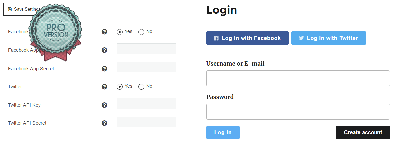Image resolution: width=397 pixels, height=143 pixels.
Task: Disable Twitter with the No radio
Action: [141, 87]
